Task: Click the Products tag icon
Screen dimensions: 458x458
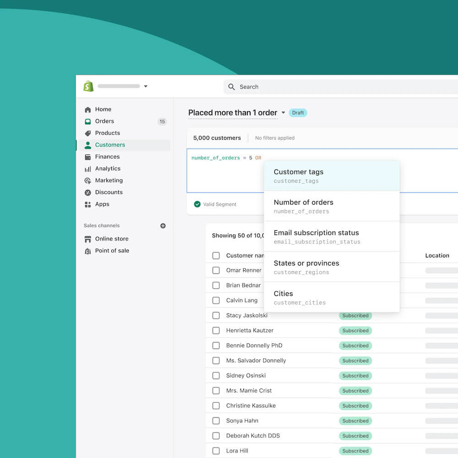Action: click(88, 133)
